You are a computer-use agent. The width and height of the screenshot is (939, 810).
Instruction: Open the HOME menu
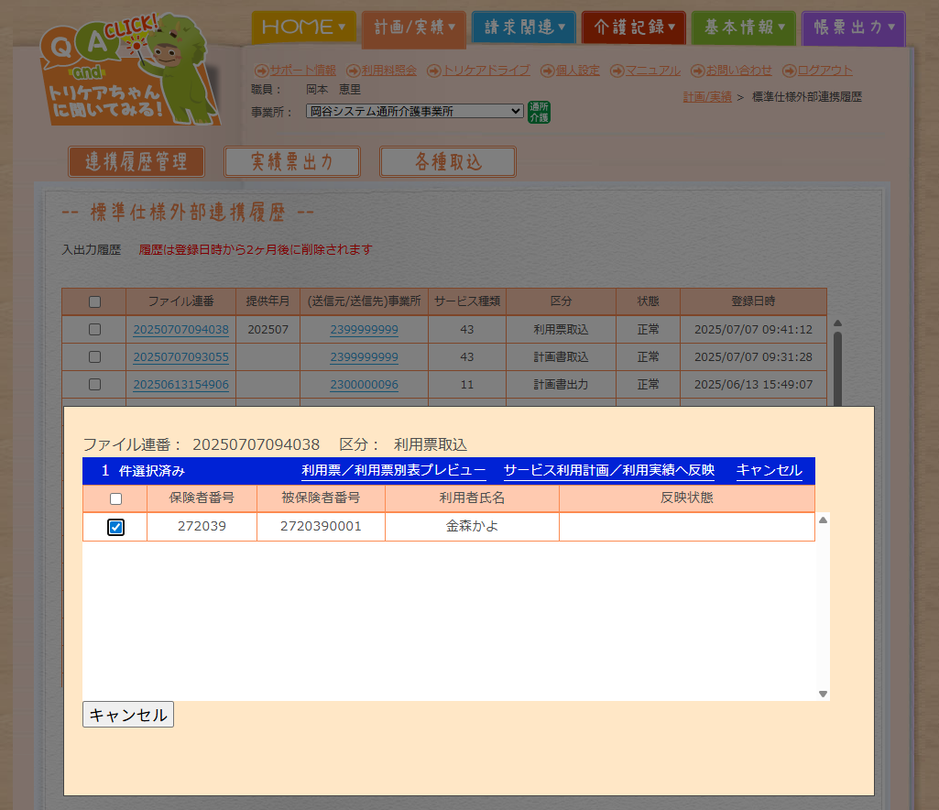[x=303, y=27]
